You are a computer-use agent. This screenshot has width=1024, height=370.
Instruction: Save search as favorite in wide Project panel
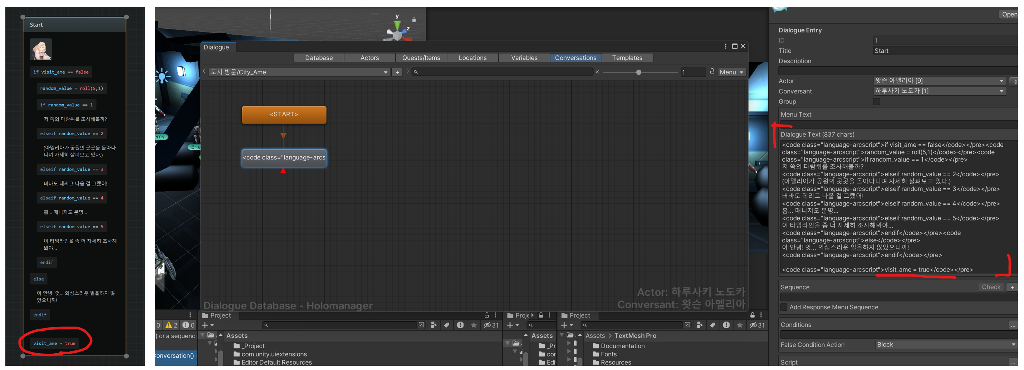474,326
